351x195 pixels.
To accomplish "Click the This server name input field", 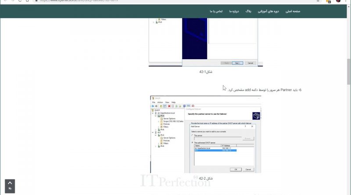I will 218,138.
